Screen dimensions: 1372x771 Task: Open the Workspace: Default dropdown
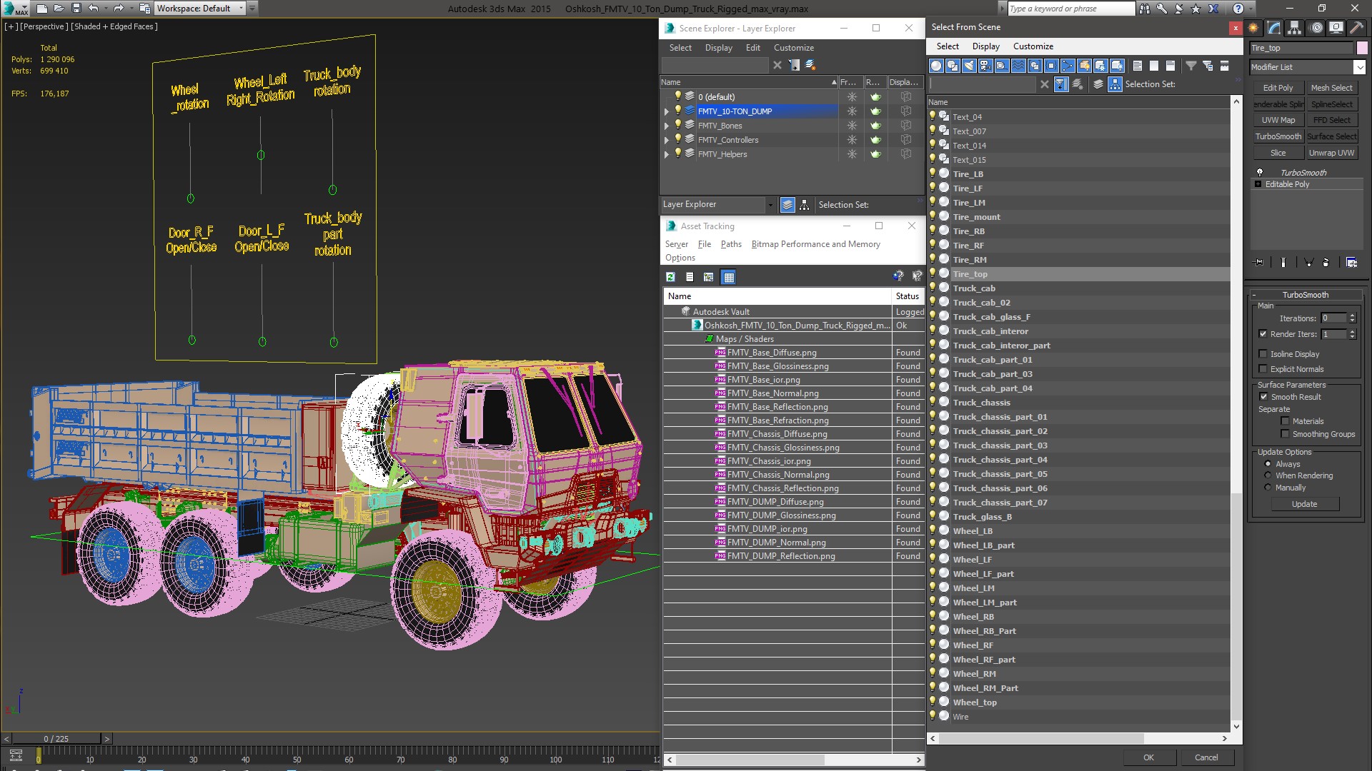point(241,9)
